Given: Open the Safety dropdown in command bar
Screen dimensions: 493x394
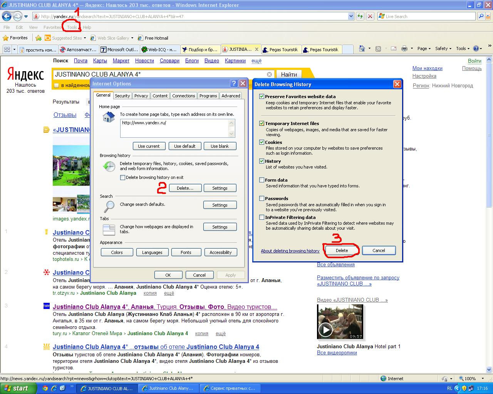Looking at the screenshot, I should tap(444, 48).
